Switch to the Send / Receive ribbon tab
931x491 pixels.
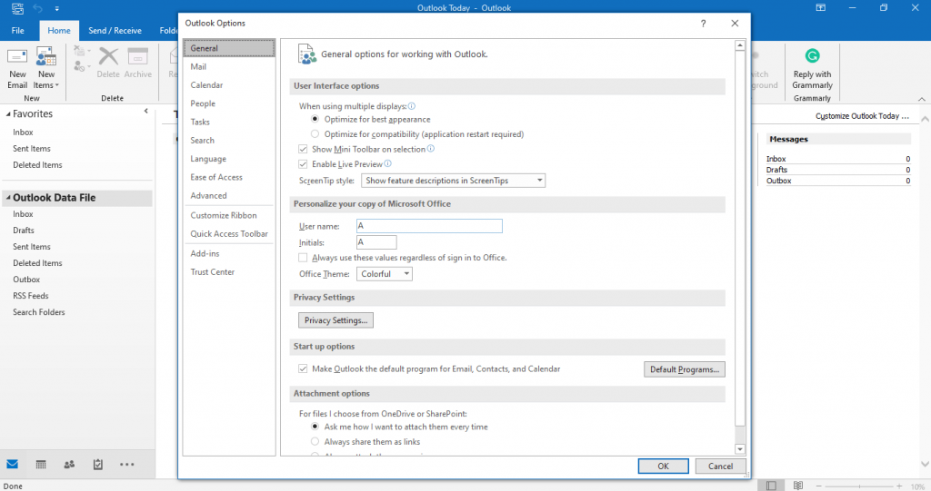(115, 30)
